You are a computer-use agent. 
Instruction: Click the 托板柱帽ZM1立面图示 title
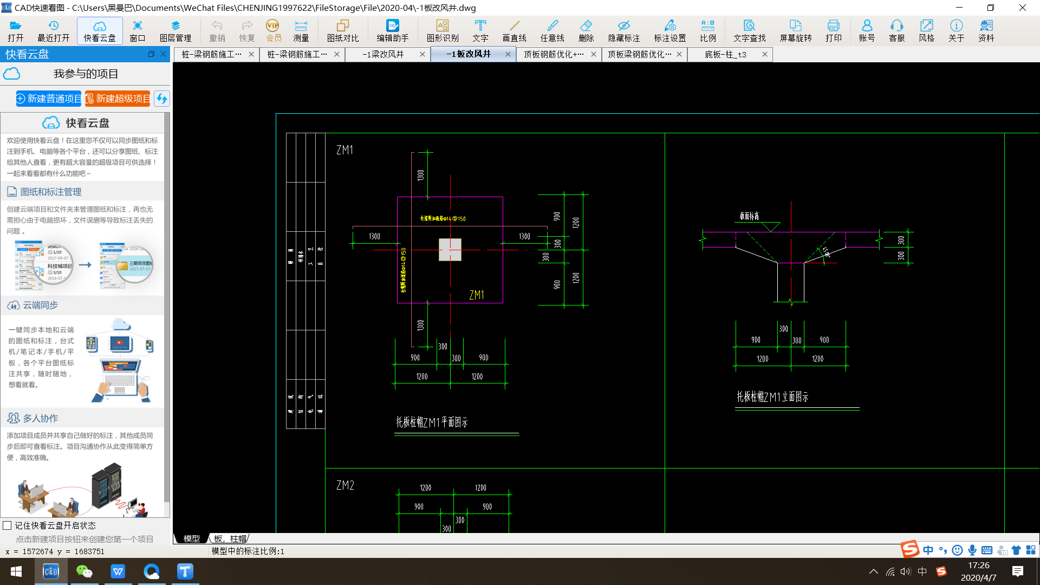[x=772, y=396]
